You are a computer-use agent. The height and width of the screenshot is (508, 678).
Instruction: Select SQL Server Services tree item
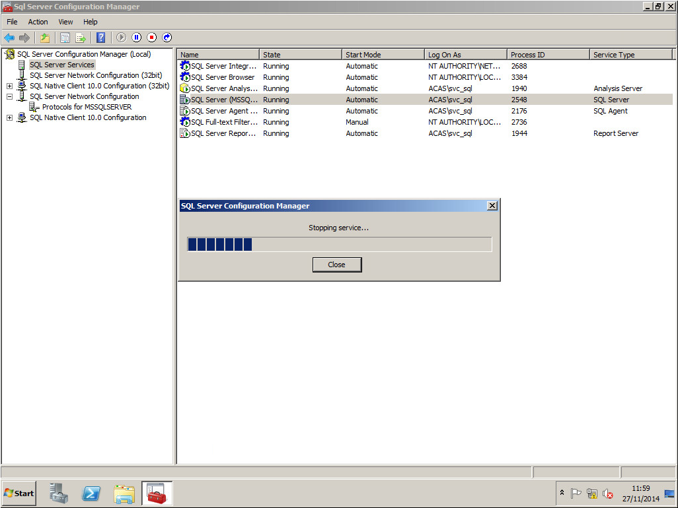(x=62, y=65)
